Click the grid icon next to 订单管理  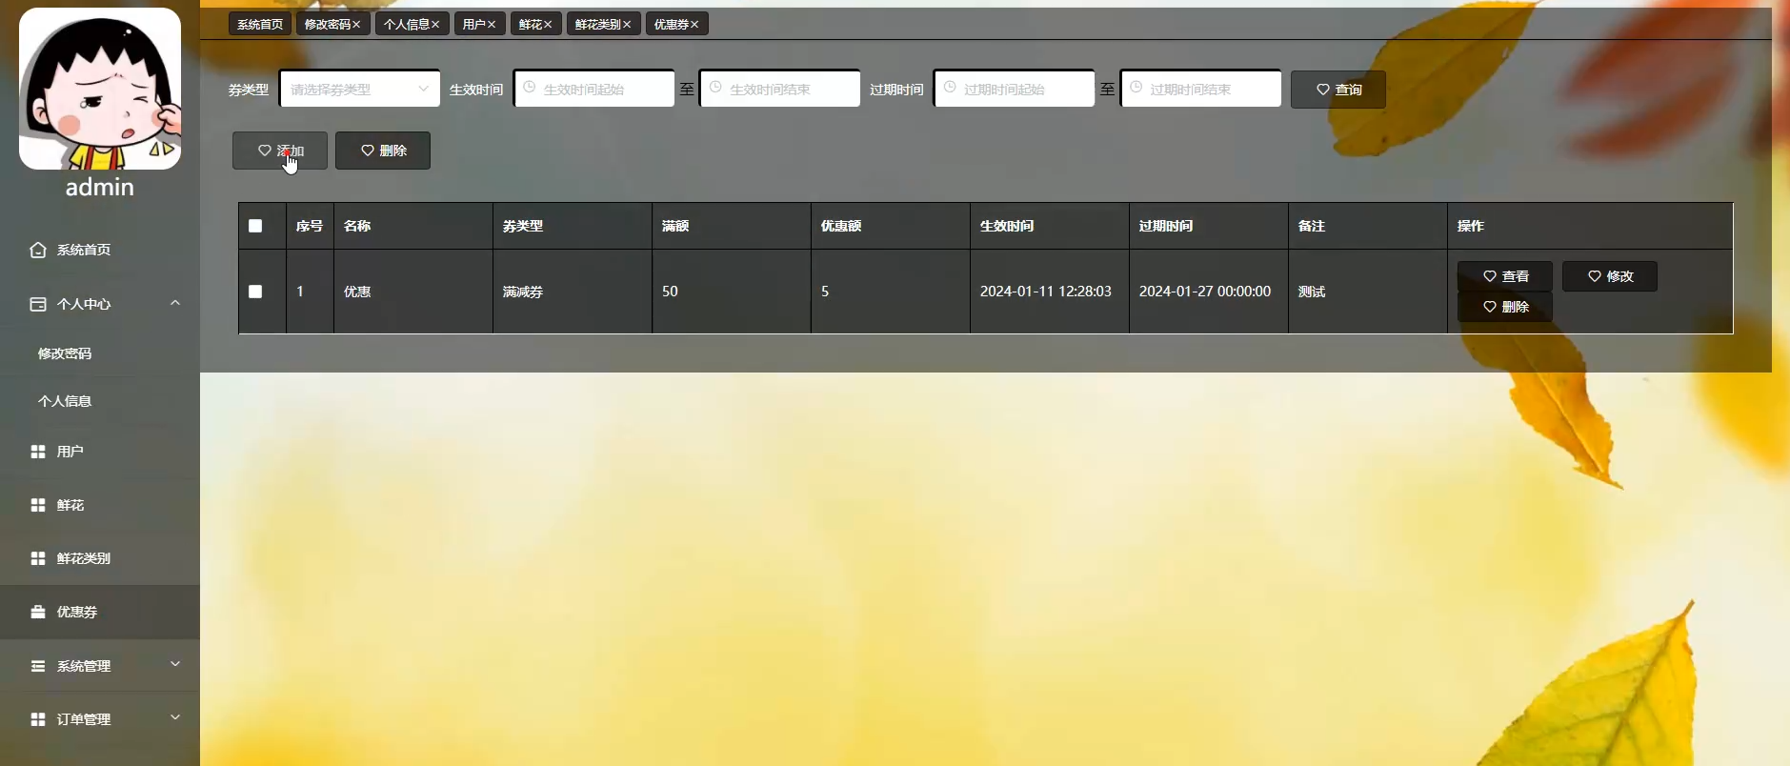(38, 719)
